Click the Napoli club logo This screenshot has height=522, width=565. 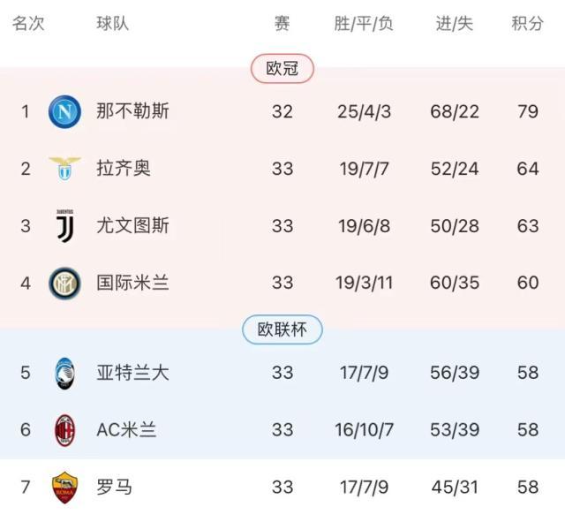click(64, 111)
